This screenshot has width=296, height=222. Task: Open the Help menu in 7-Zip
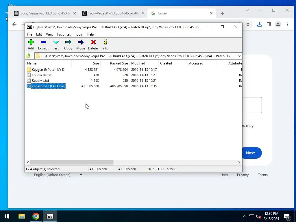90,34
